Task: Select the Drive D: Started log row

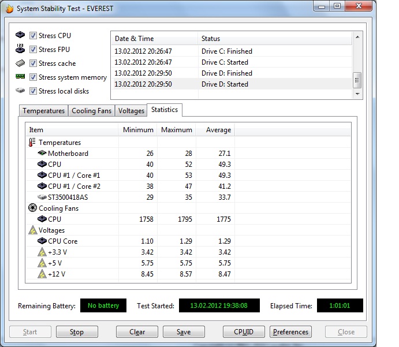Action: [231, 84]
